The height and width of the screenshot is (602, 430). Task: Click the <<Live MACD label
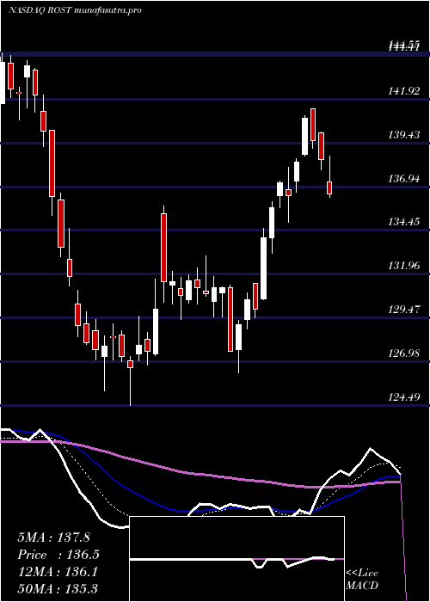[362, 580]
